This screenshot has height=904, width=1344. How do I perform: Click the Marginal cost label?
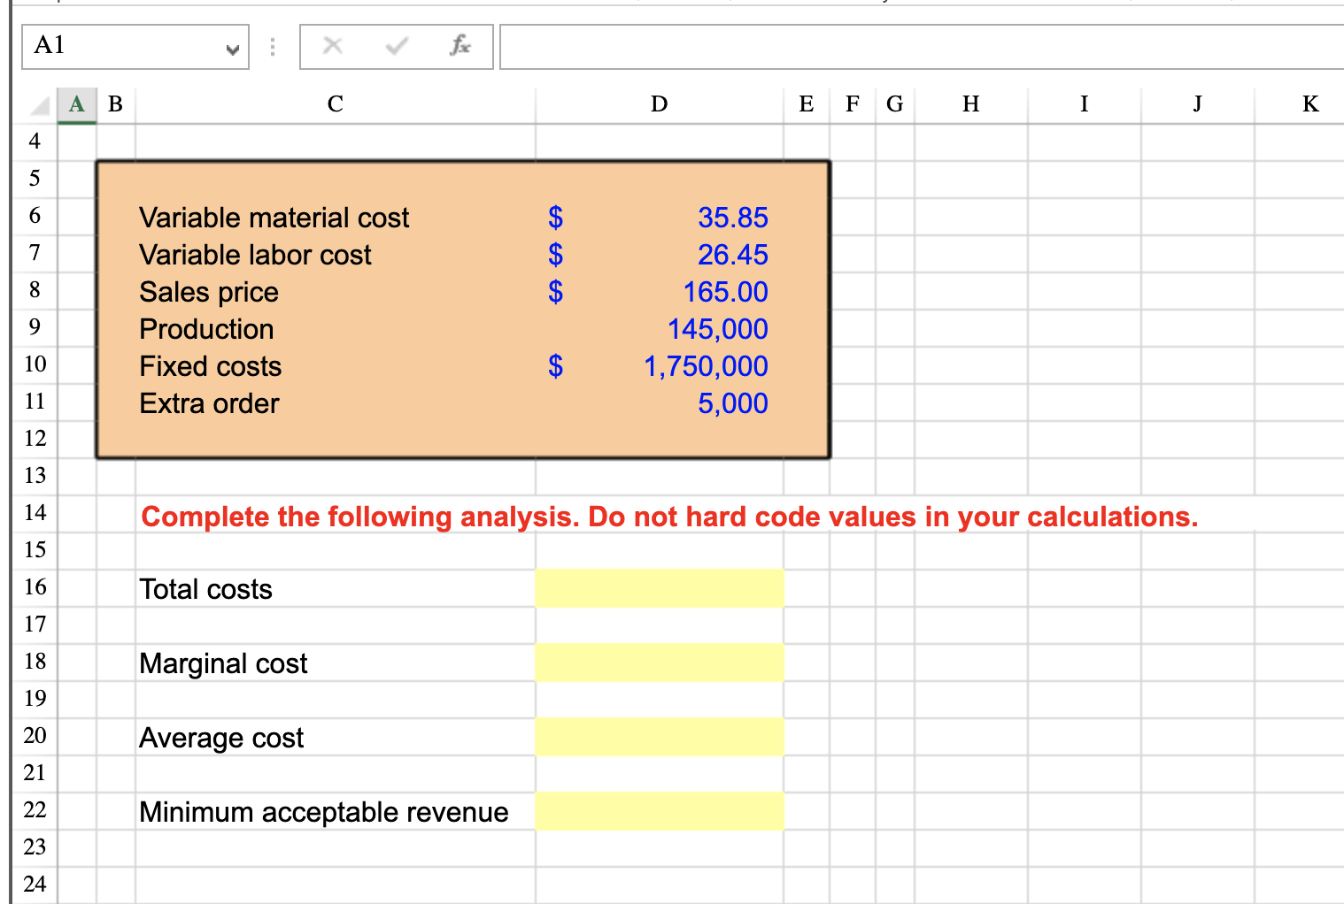click(223, 663)
